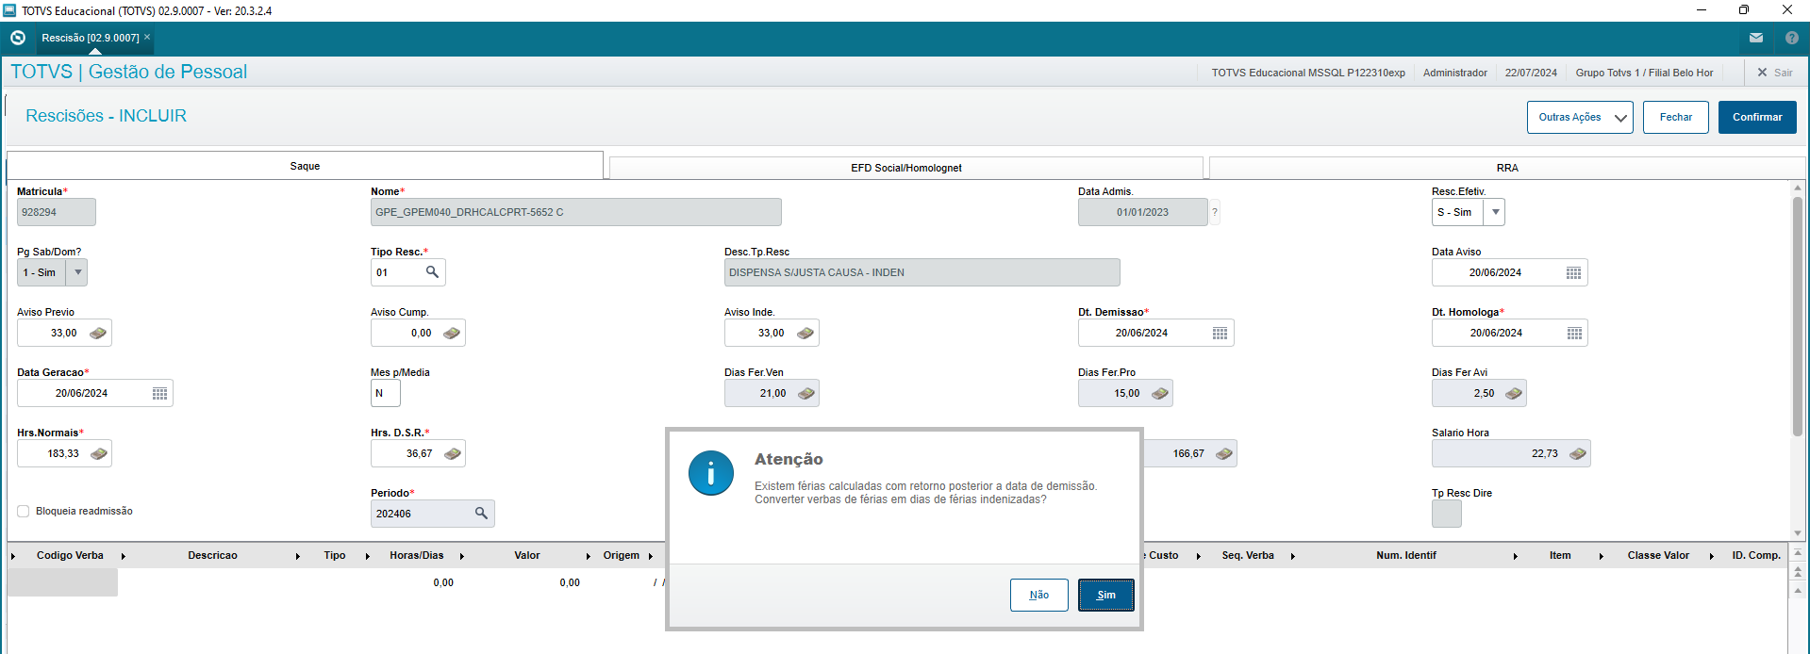This screenshot has width=1810, height=654.
Task: Open calendar picker for Data Aviso
Action: pyautogui.click(x=1574, y=272)
